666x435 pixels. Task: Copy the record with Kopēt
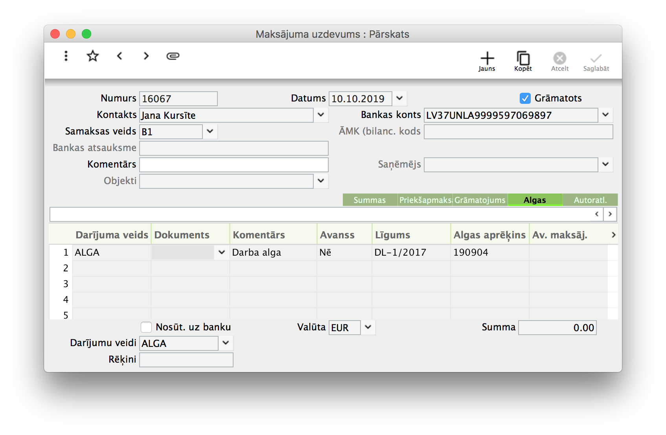coord(523,61)
